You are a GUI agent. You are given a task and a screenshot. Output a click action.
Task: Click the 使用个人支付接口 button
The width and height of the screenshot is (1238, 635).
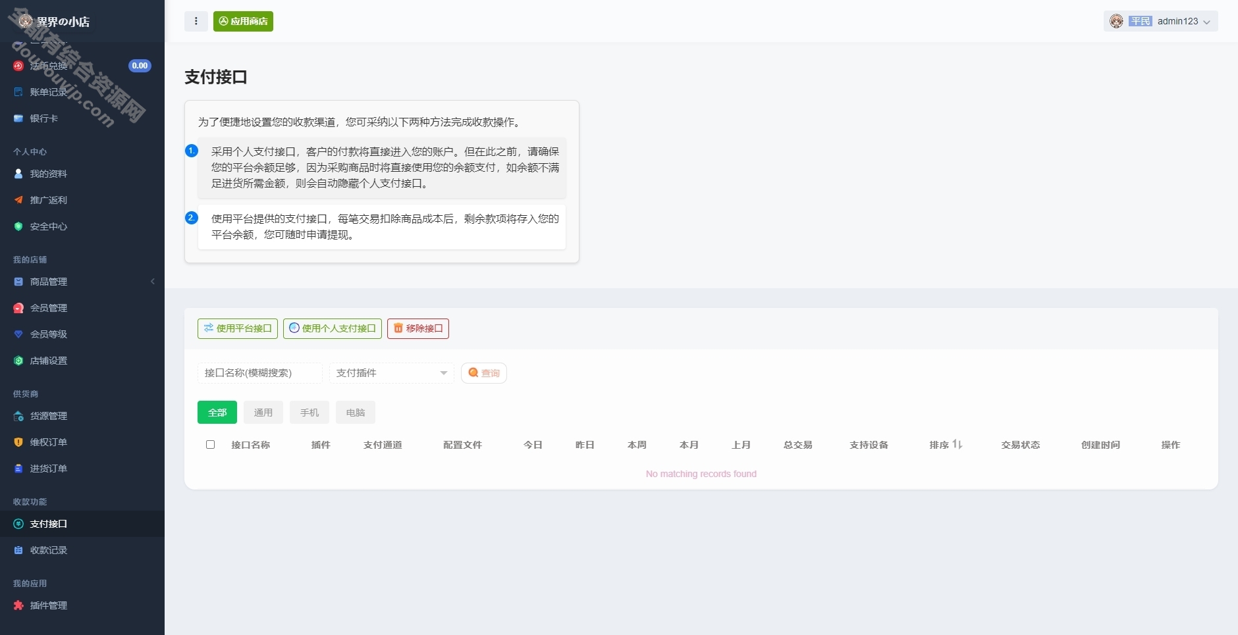coord(333,328)
